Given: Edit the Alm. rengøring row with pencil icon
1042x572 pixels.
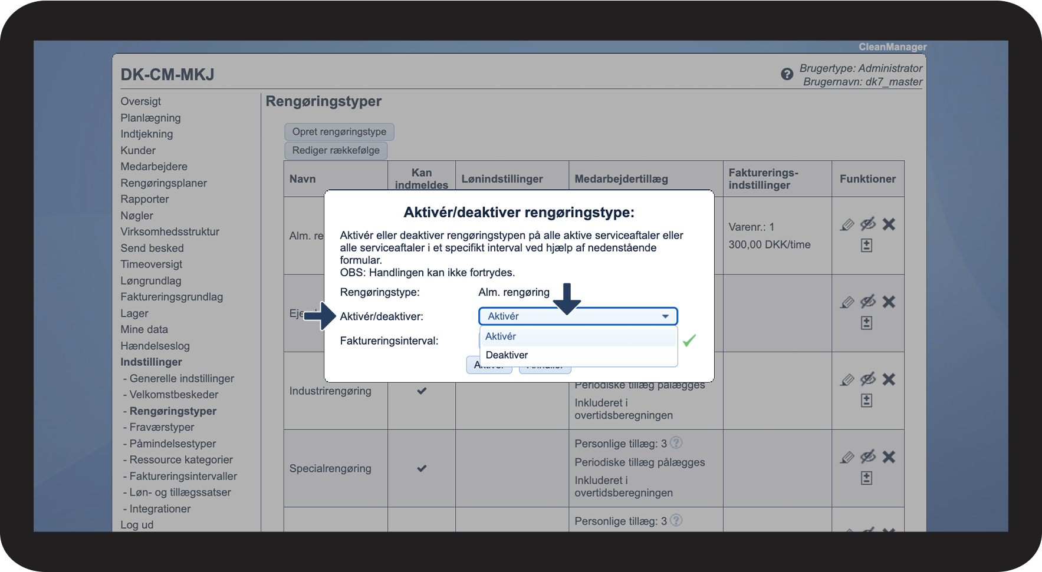Looking at the screenshot, I should click(847, 224).
